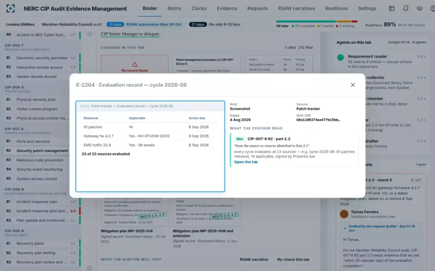Select R2 Interactive remote access
The image size is (435, 271).
41,67
